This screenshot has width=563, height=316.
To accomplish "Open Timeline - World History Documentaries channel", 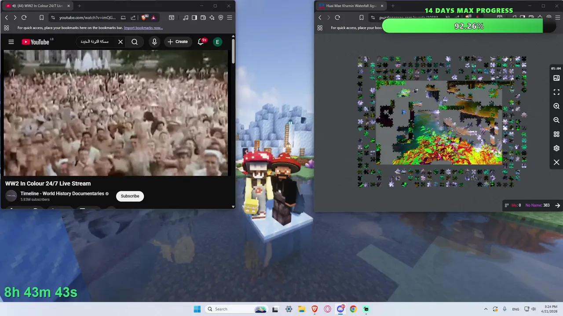I will pos(62,194).
